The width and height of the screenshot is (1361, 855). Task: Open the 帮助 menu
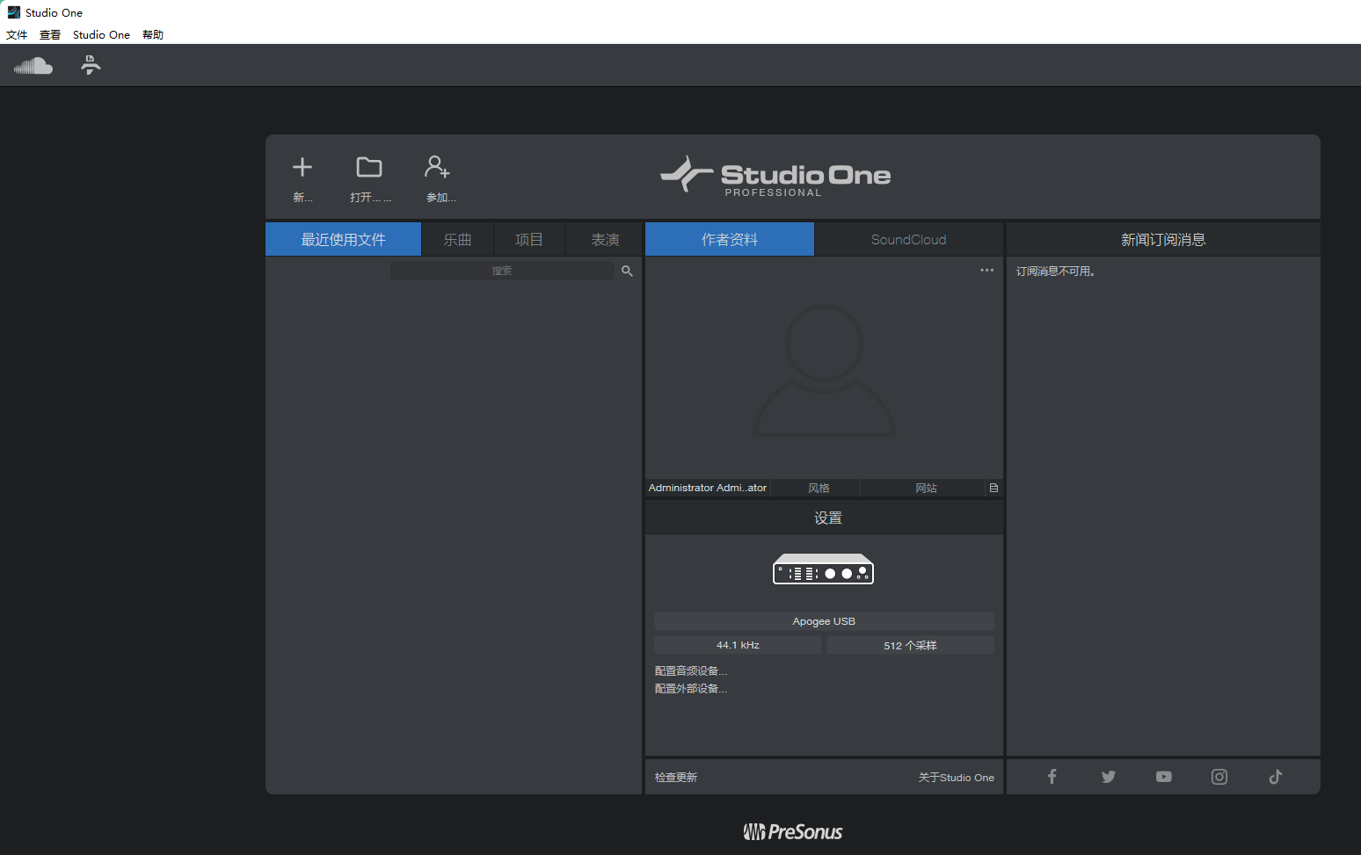tap(153, 35)
